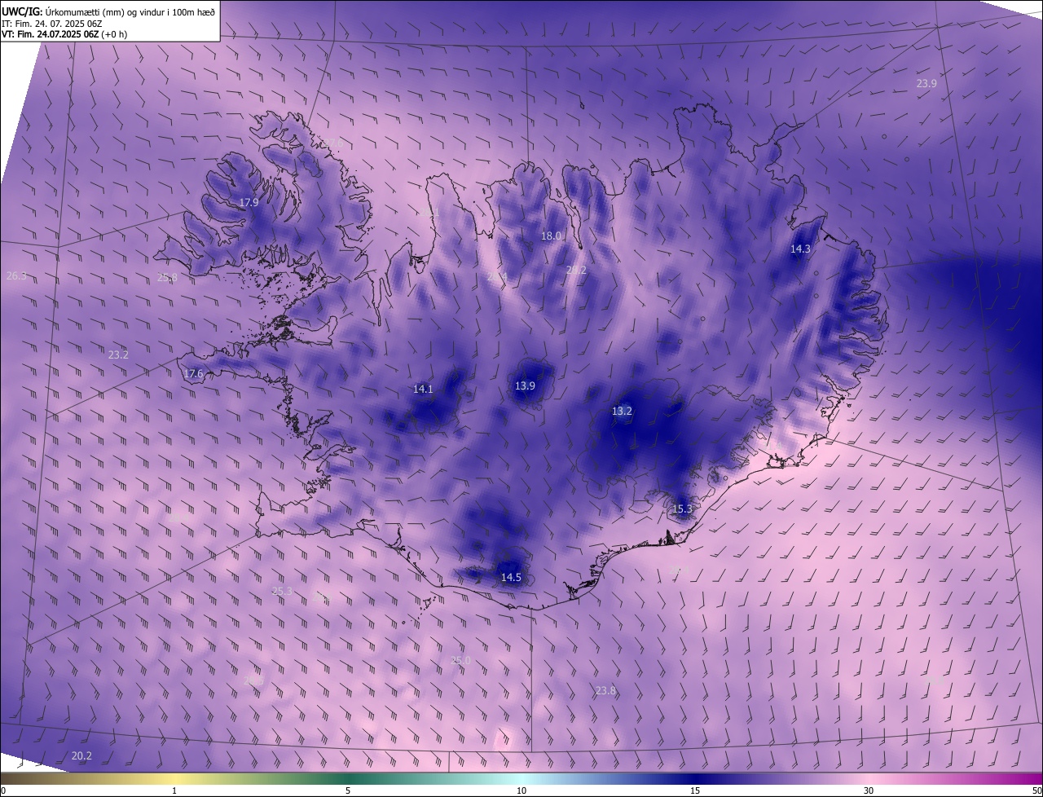The height and width of the screenshot is (797, 1043).
Task: Click the 14.3 value label
Action: point(801,249)
